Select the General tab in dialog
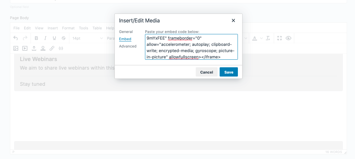This screenshot has width=355, height=159. coord(126,32)
